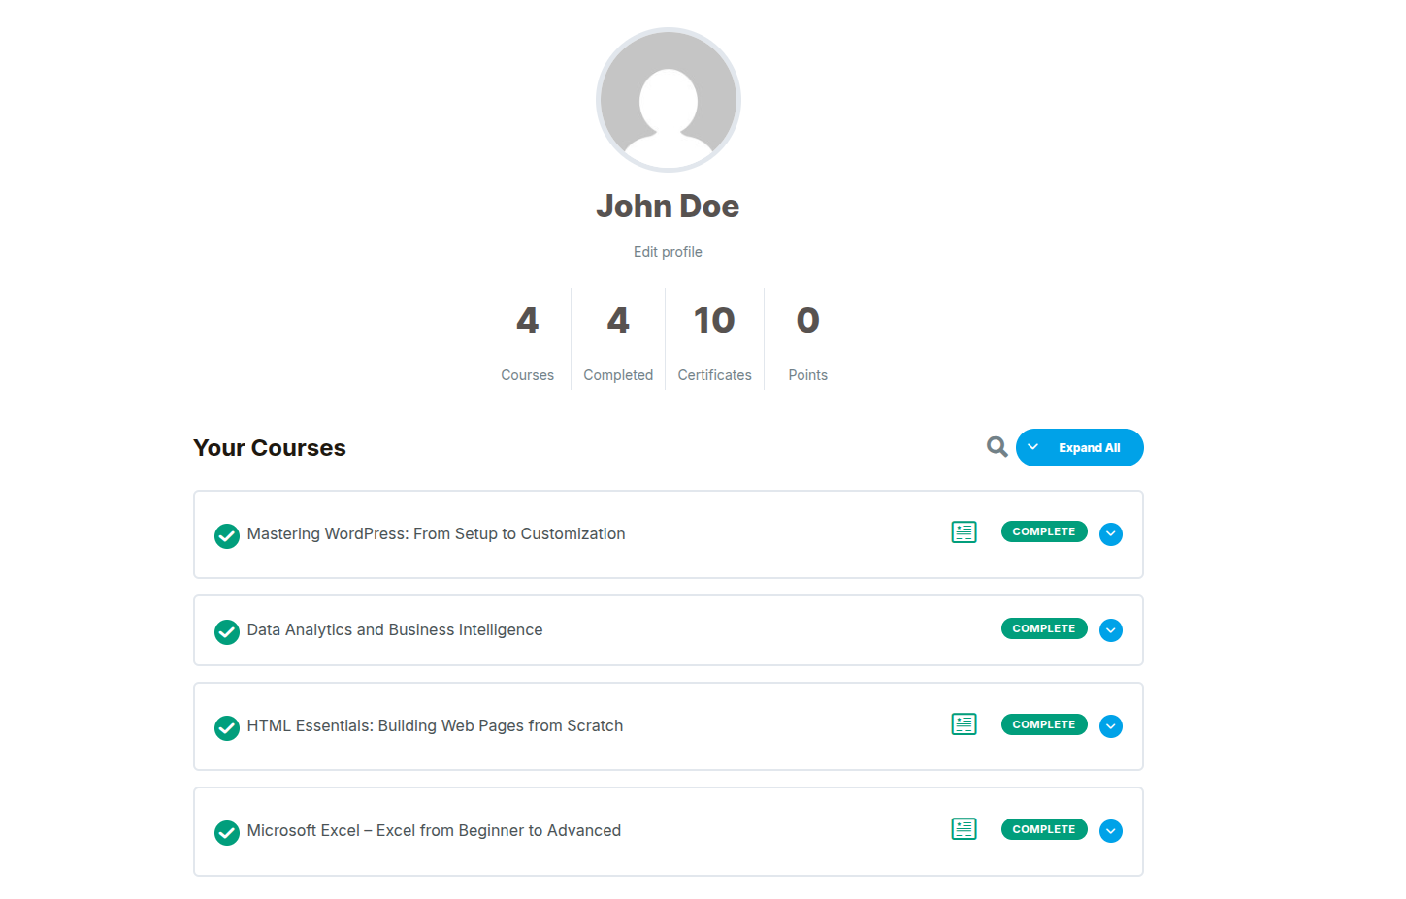Open certificate icon for Microsoft Excel course
The width and height of the screenshot is (1406, 899).
[964, 829]
